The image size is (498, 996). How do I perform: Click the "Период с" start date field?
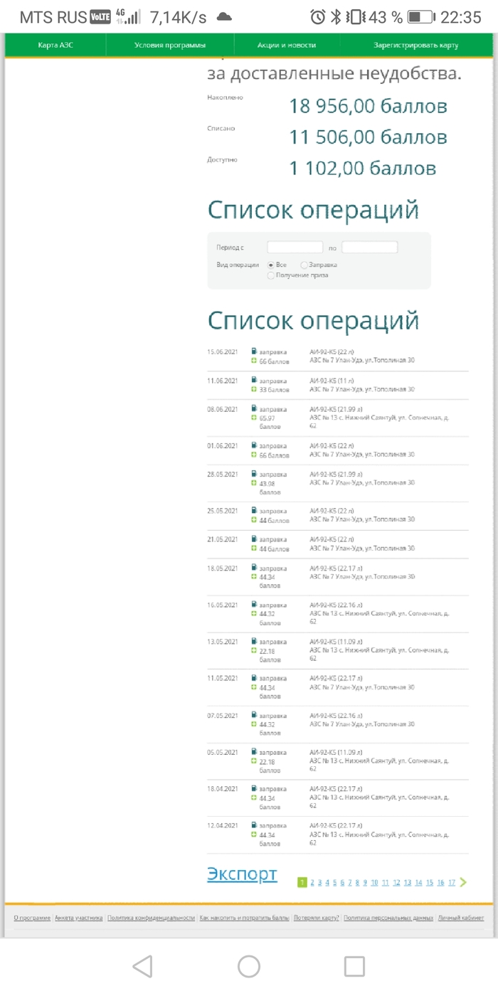pyautogui.click(x=295, y=248)
